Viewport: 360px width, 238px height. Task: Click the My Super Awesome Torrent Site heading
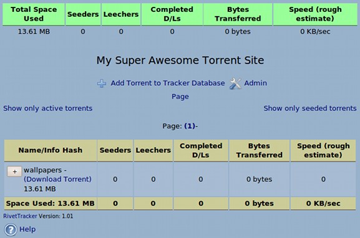click(180, 60)
